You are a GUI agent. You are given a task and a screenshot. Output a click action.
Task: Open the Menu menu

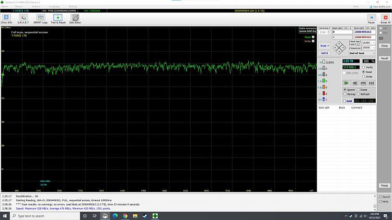pyautogui.click(x=5, y=6)
